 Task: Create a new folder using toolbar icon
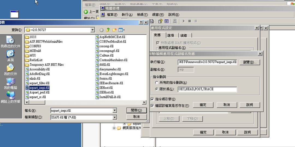pos(114,30)
